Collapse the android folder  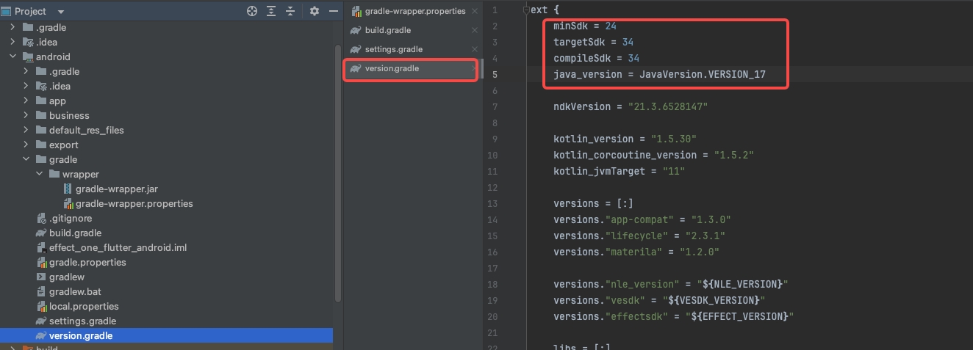coord(12,56)
